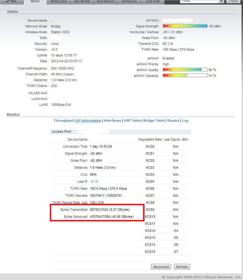Click the TX/RX Chains value 2X2
The width and height of the screenshot is (243, 280).
tap(54, 86)
